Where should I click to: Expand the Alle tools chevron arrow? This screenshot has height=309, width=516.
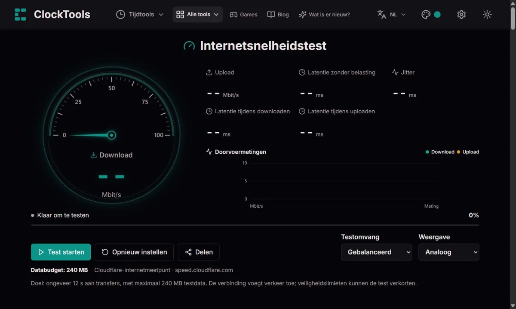point(216,15)
